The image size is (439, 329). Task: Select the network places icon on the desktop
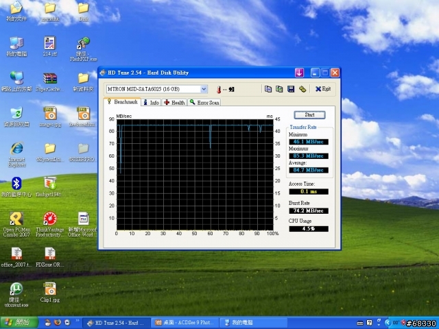(x=16, y=82)
